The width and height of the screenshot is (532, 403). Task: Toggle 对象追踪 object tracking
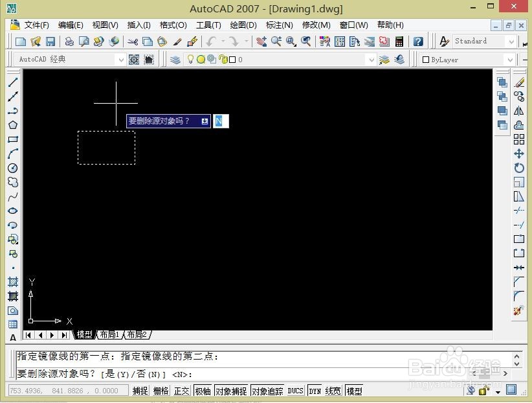click(x=267, y=391)
